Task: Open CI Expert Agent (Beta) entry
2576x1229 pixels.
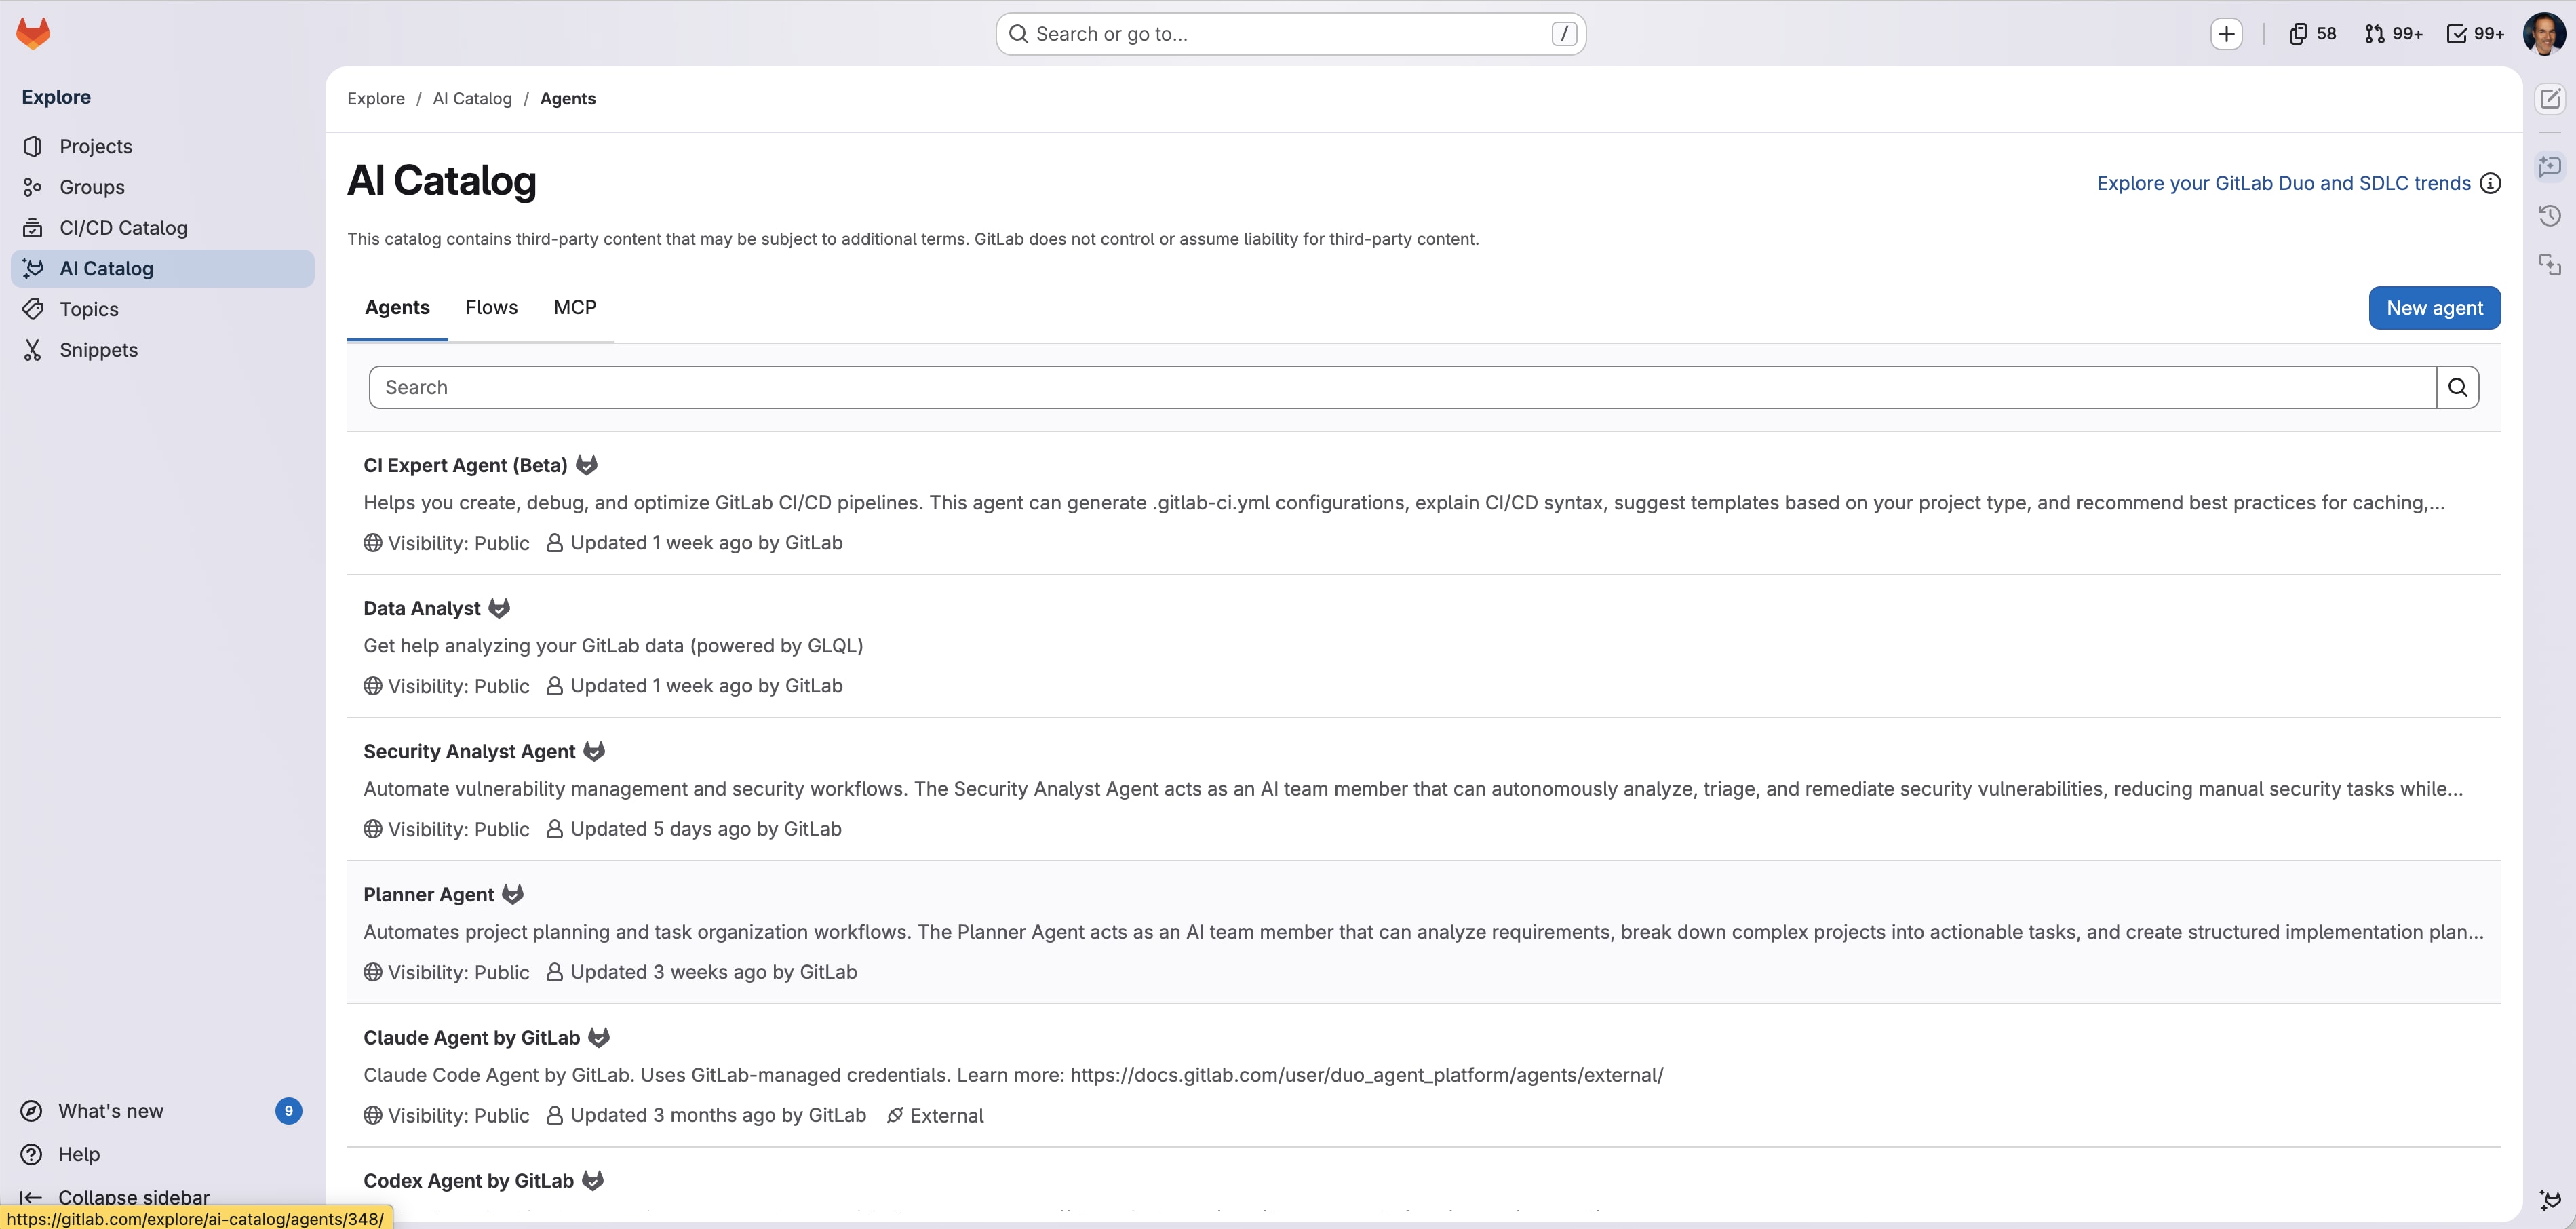Action: click(465, 465)
